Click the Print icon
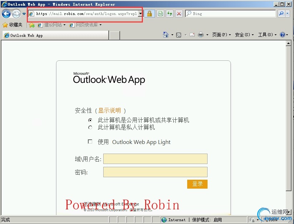294x224 pixels. click(201, 35)
